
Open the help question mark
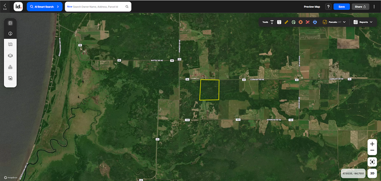328,7
